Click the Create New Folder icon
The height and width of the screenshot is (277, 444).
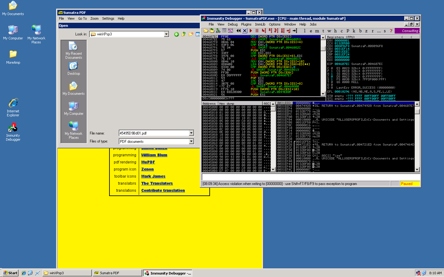pyautogui.click(x=191, y=34)
